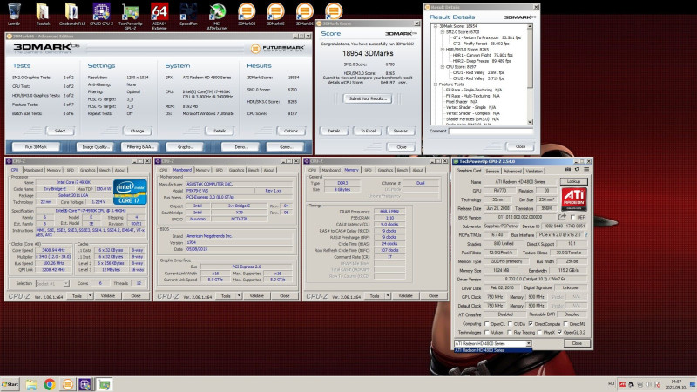
Task: Switch to CPU-Z via taskbar icon
Action: 85,384
